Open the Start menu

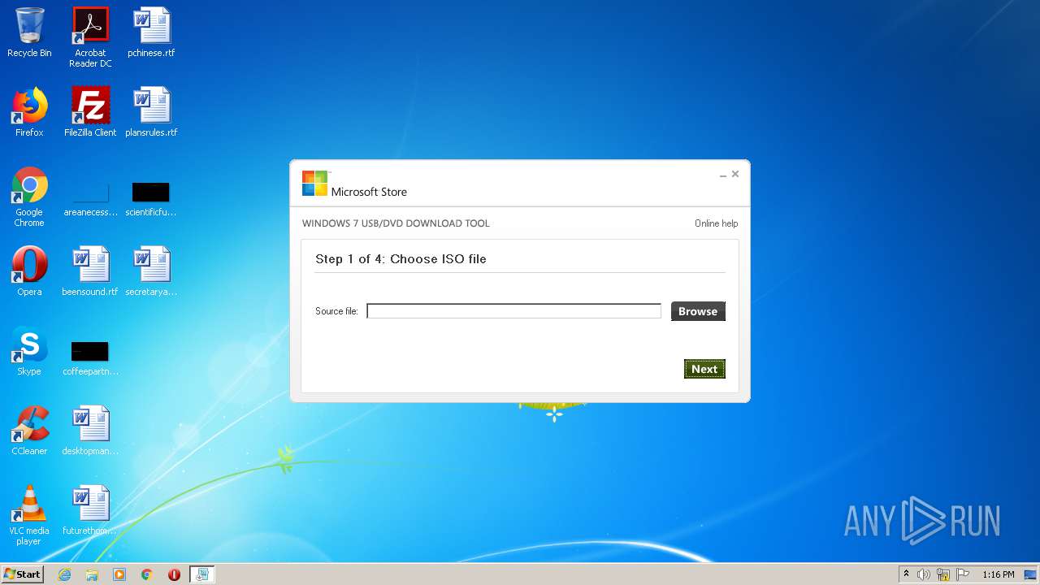(x=23, y=574)
